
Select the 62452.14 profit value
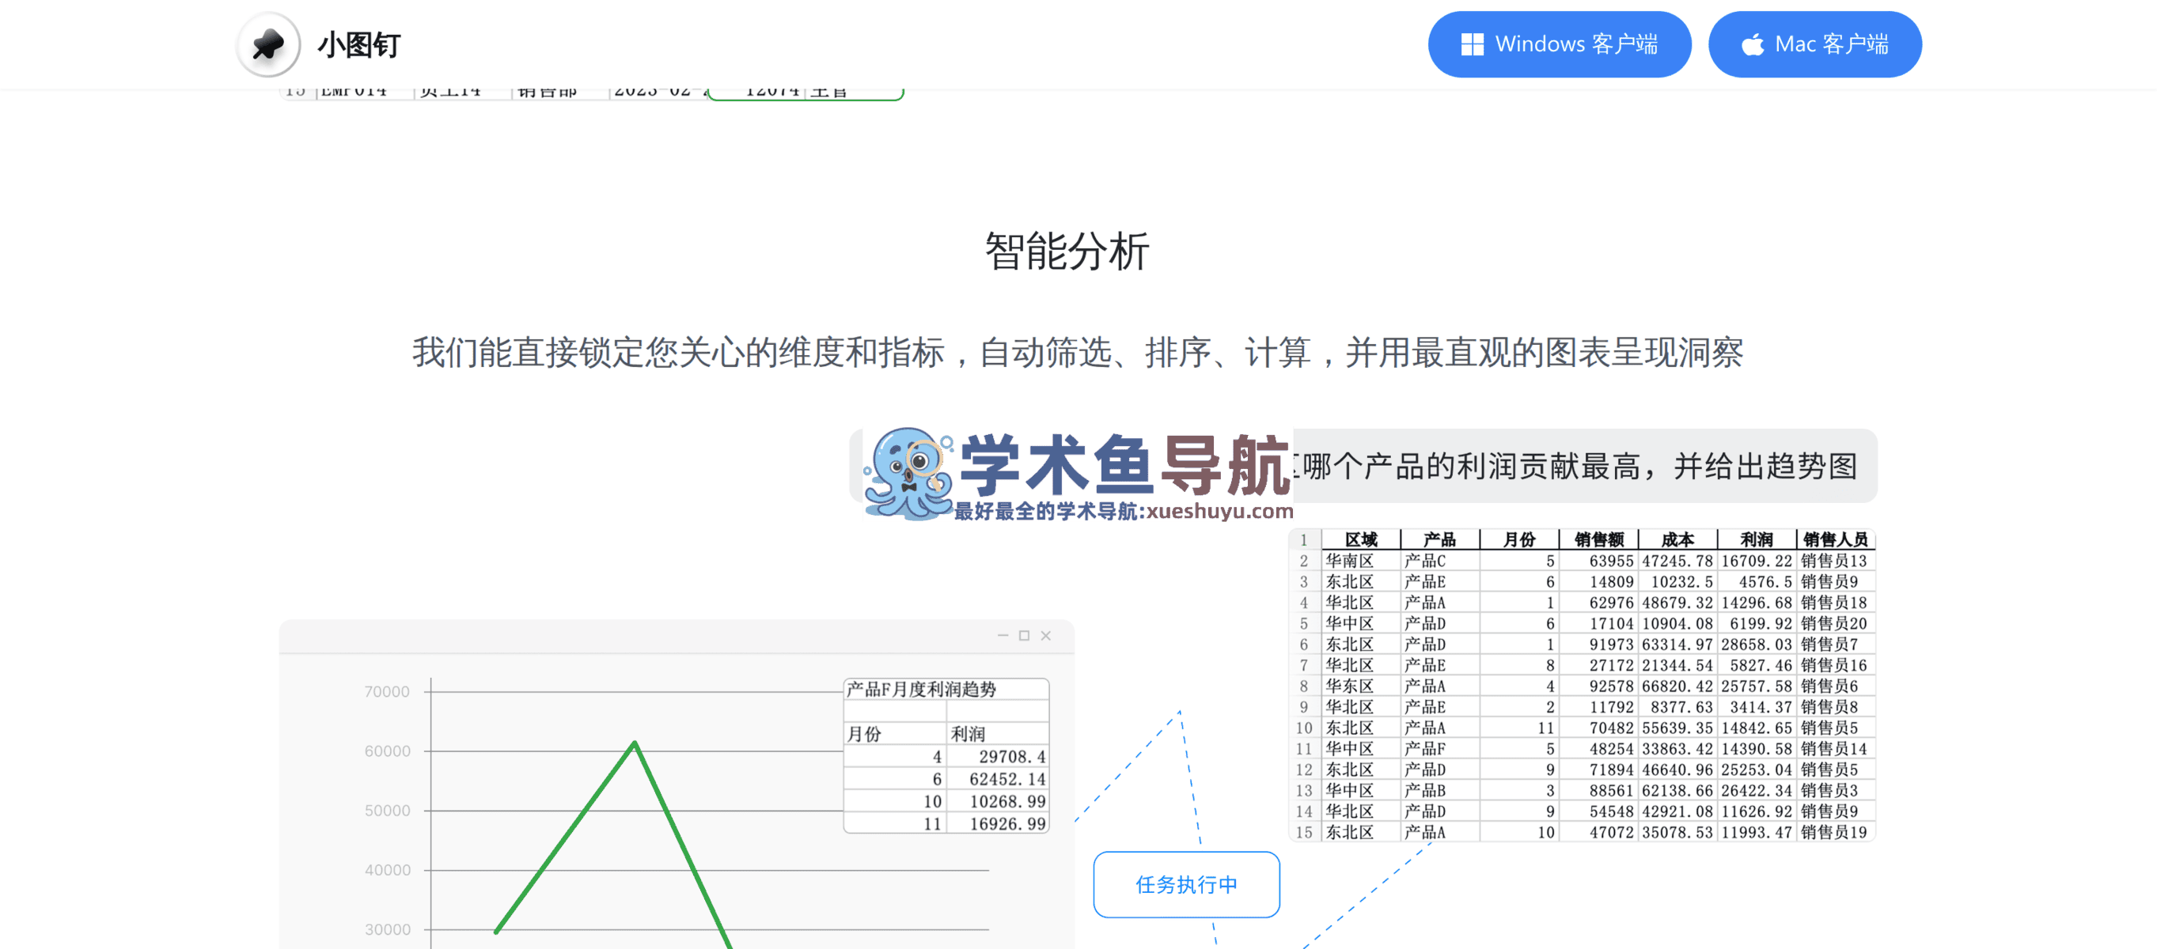(1006, 779)
